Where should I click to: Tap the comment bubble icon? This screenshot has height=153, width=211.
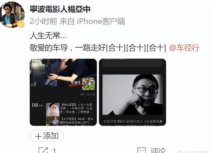141,150
